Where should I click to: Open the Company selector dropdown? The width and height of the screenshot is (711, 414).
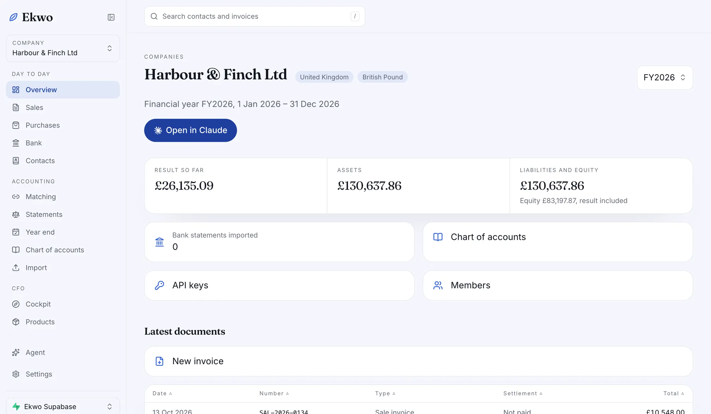[x=63, y=48]
